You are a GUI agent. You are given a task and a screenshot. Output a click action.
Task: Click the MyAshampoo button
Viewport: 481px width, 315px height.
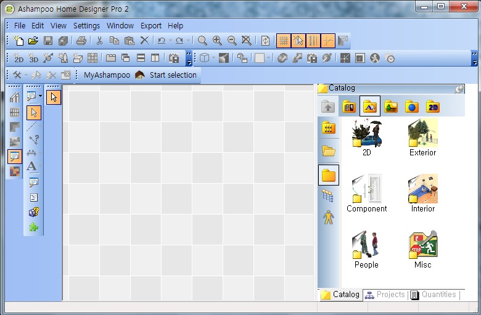point(107,75)
